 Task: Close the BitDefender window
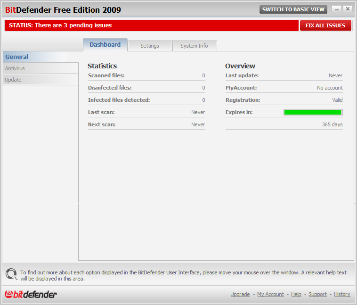point(348,9)
